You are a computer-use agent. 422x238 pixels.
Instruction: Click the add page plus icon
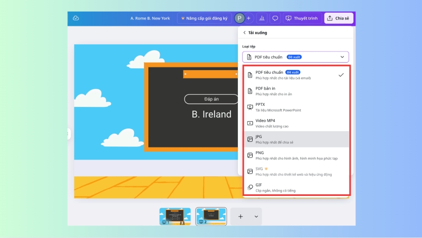click(x=240, y=216)
